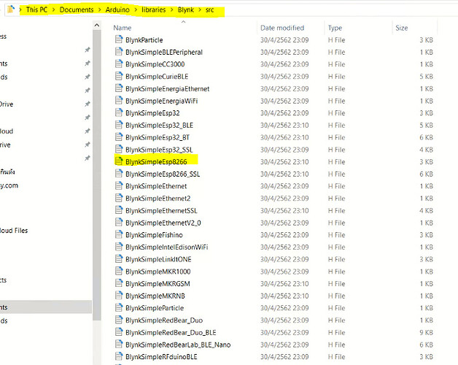Select the BlynkSimpleEsp8266 file name
This screenshot has width=458, height=365.
click(156, 162)
